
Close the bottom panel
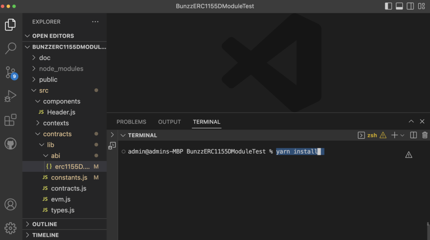tap(422, 121)
